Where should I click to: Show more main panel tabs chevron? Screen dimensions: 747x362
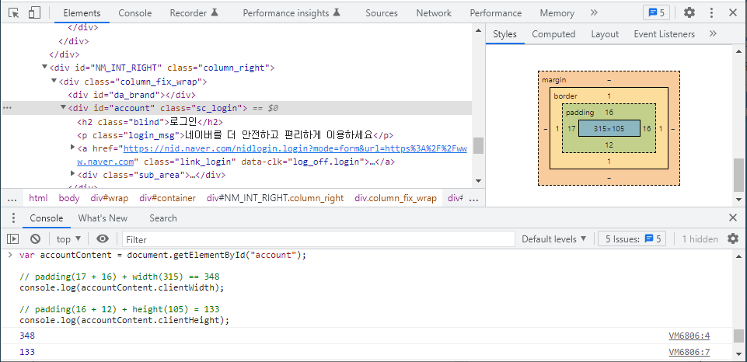(x=594, y=13)
